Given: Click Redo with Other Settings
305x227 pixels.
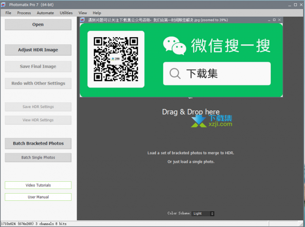Looking at the screenshot, I should (38, 83).
